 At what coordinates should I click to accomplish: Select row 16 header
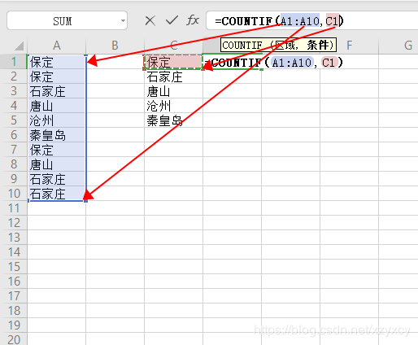pos(14,282)
